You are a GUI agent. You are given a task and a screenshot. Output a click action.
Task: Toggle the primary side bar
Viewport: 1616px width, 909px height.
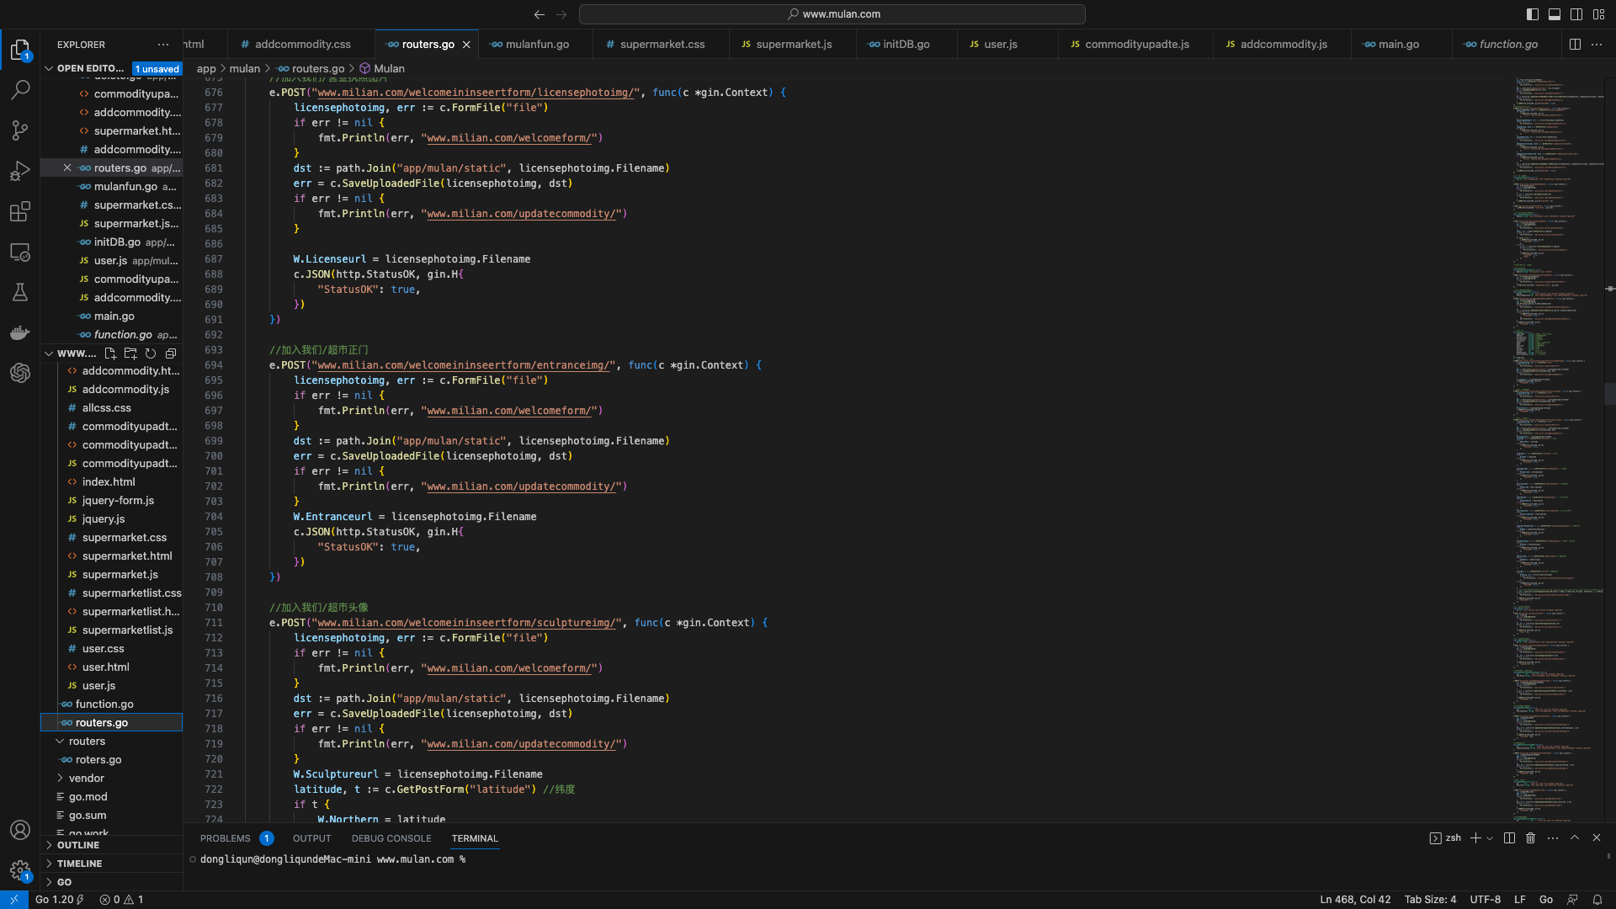point(1533,14)
